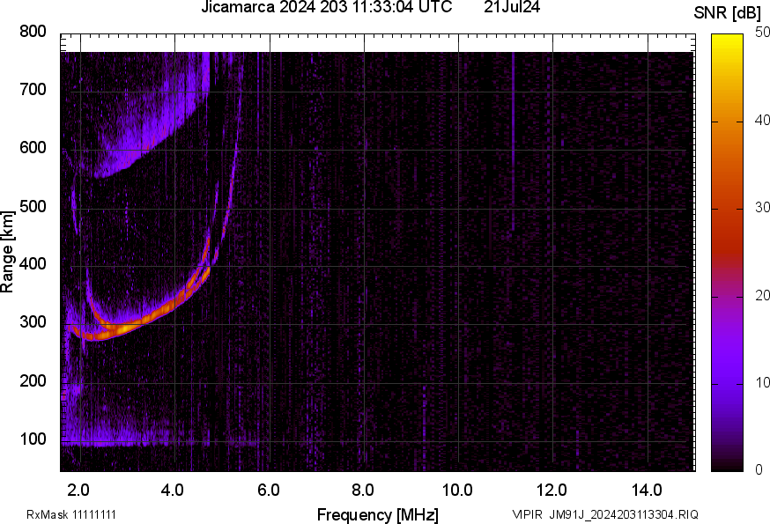Click the 400 range tick label
Image resolution: width=770 pixels, height=524 pixels.
(33, 263)
